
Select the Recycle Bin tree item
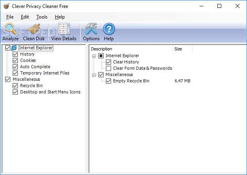(x=31, y=86)
